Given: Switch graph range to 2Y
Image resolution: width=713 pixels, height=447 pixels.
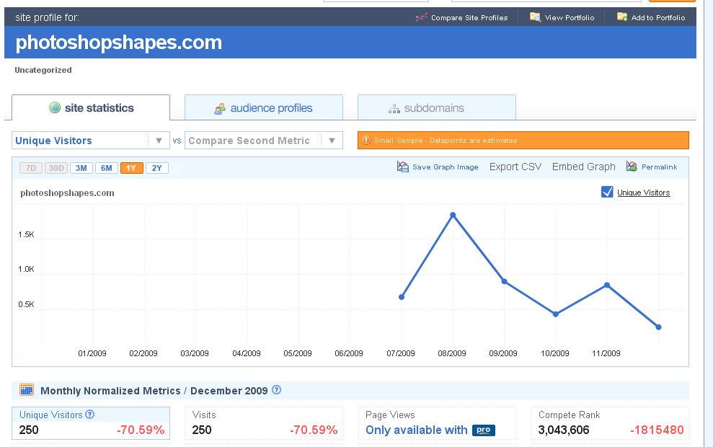Looking at the screenshot, I should pos(157,168).
